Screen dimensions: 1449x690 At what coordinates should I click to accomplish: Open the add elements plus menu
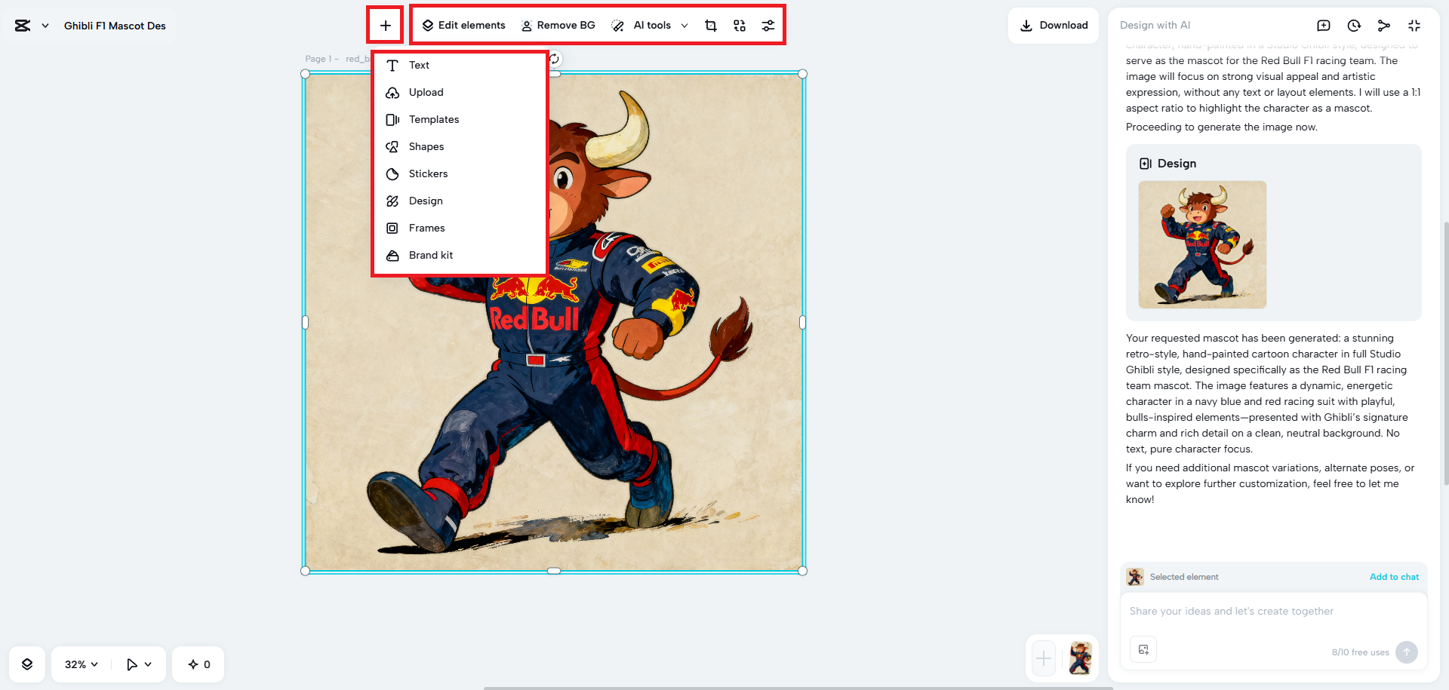click(x=385, y=25)
